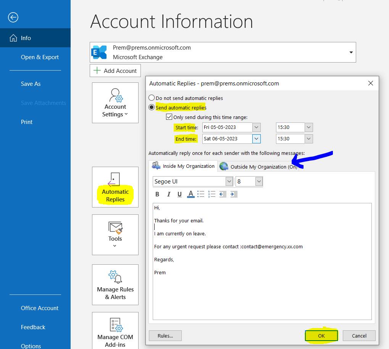Open font color picker in the reply editor
The height and width of the screenshot is (349, 389).
(x=190, y=194)
